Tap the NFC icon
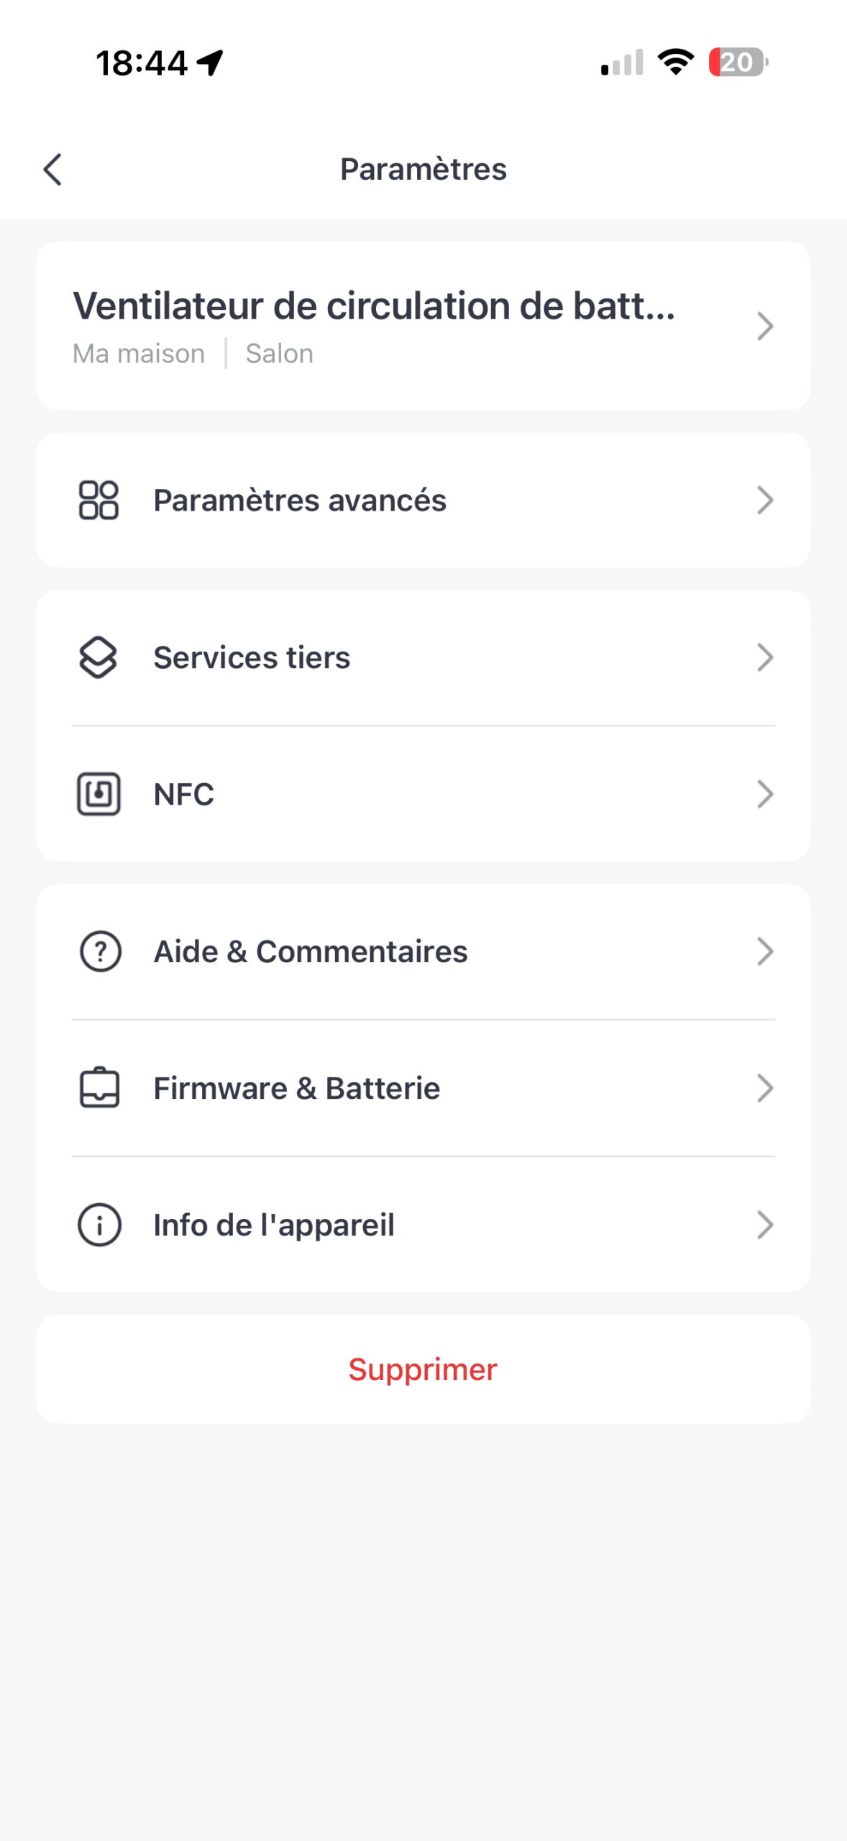847x1841 pixels. [x=99, y=794]
